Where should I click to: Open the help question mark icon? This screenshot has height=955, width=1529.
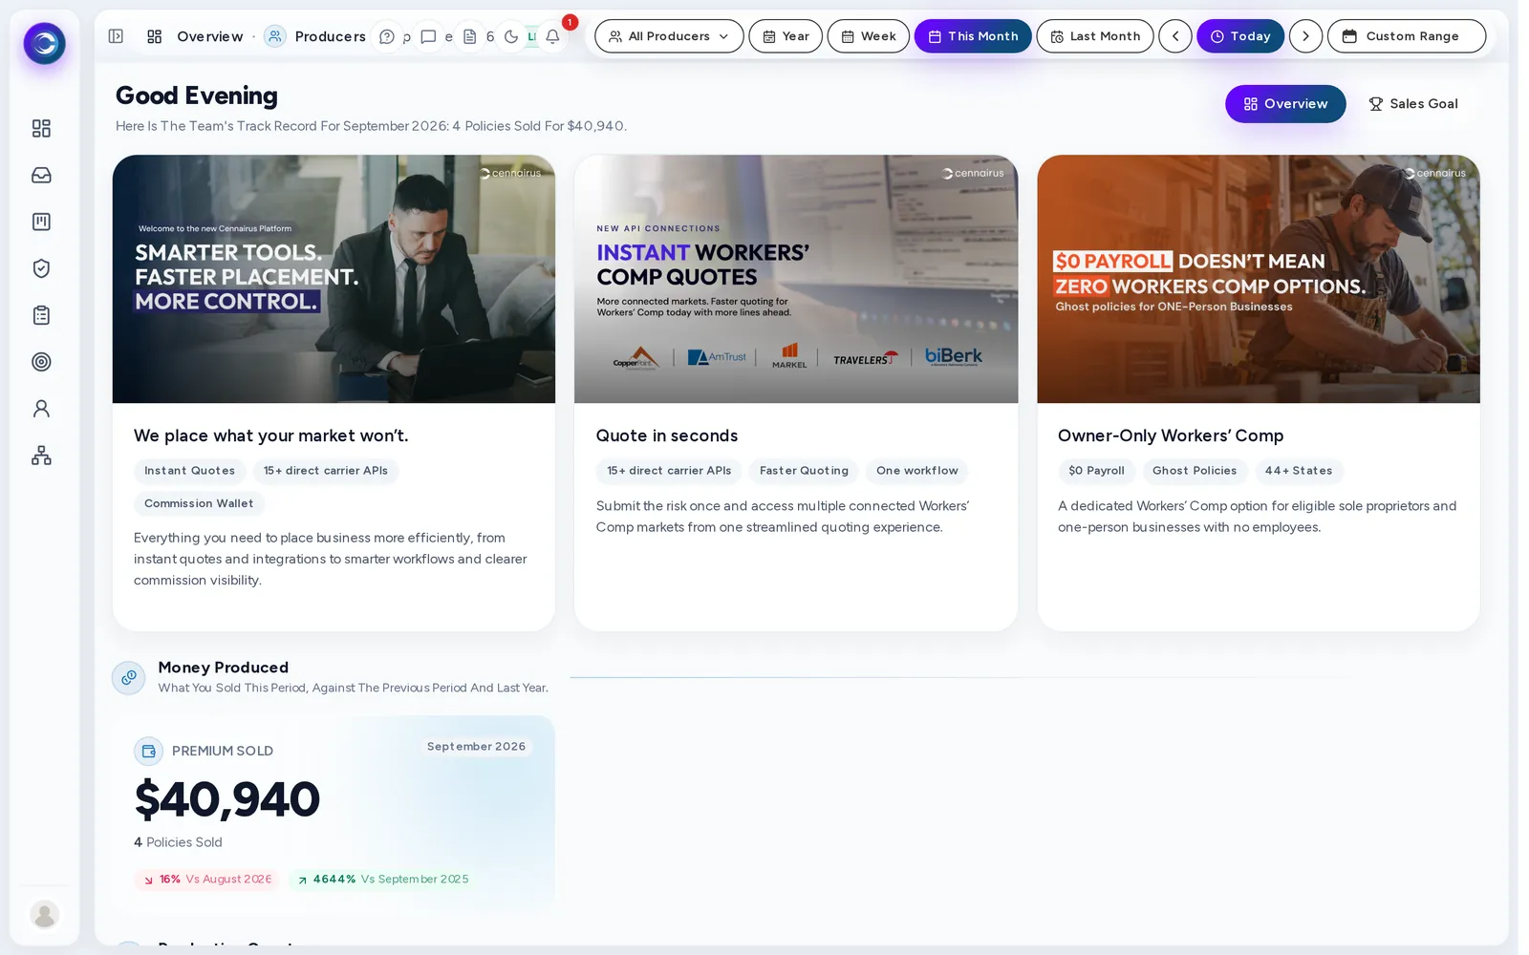387,36
